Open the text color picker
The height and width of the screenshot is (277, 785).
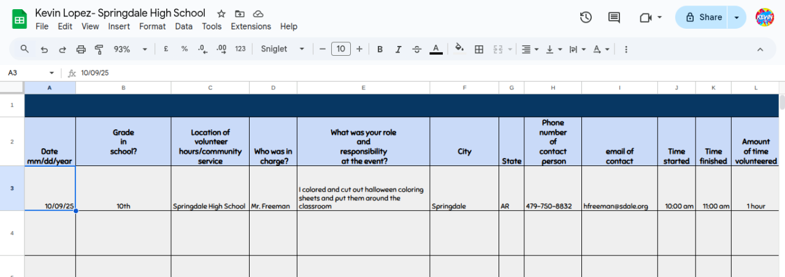[436, 49]
